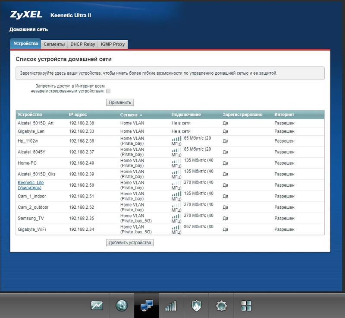Screen dimensions: 345x318
Task: Select the Home-PC device name
Action: point(27,163)
